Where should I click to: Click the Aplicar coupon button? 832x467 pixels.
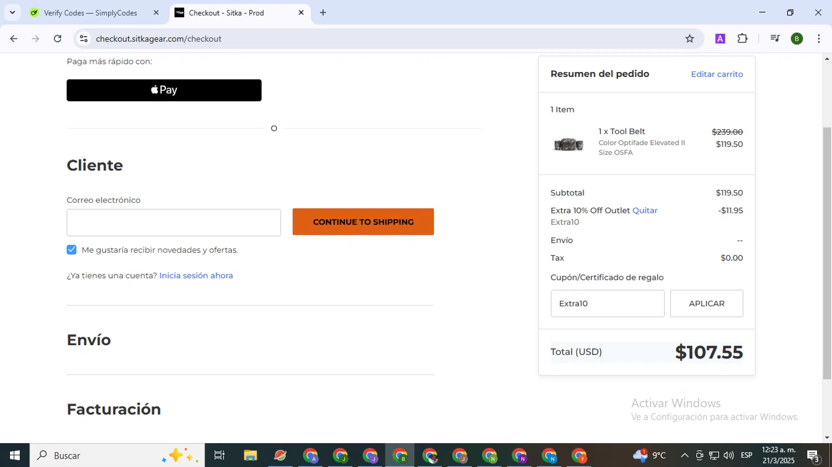(707, 304)
